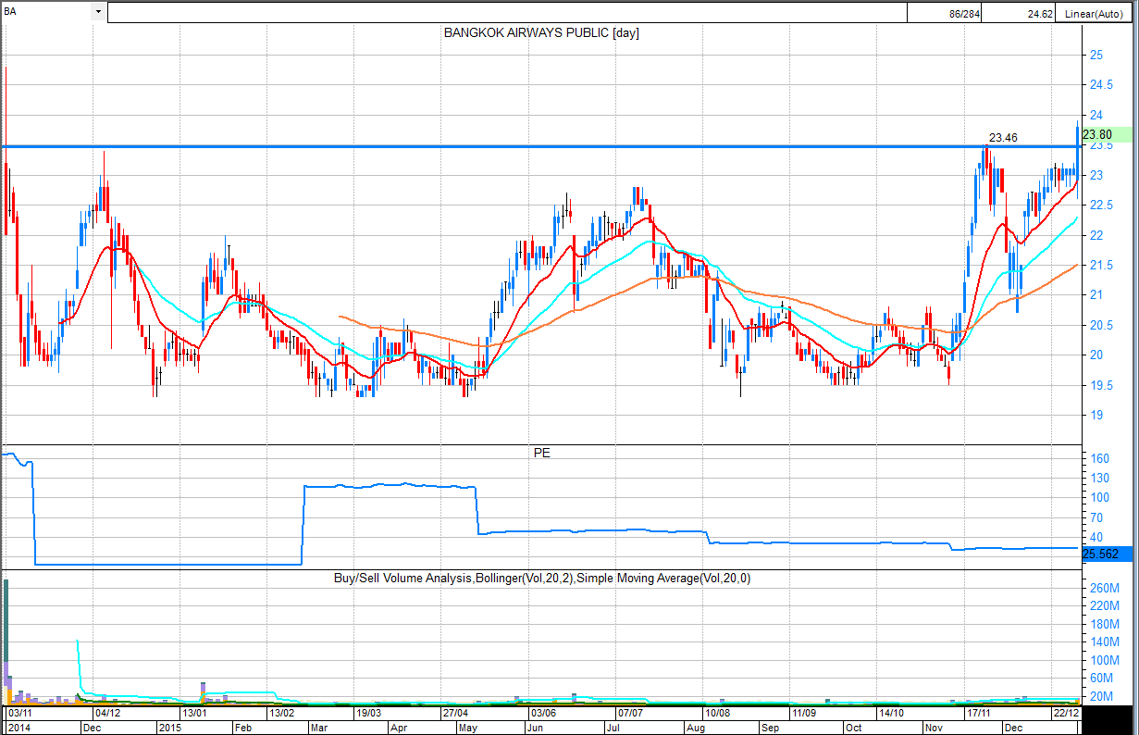Click the 86/284 bar counter
This screenshot has height=735, width=1139.
pos(963,13)
